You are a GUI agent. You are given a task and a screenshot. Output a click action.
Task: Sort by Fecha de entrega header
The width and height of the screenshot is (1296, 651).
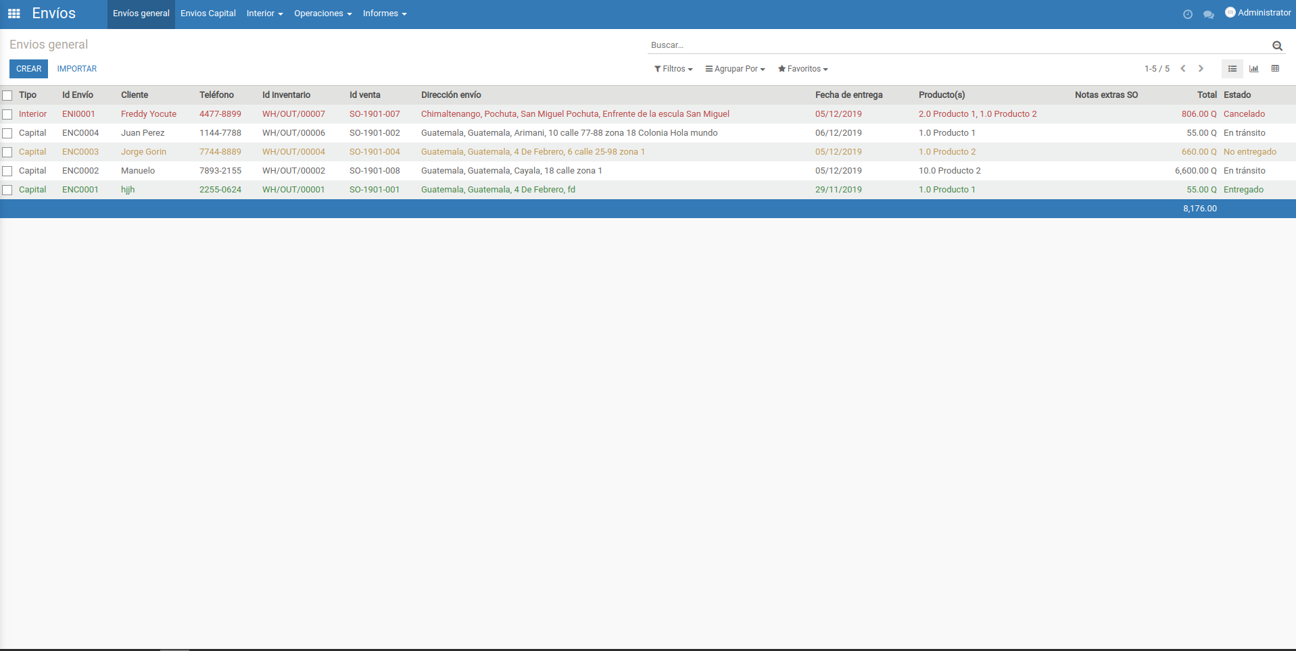[x=849, y=95]
